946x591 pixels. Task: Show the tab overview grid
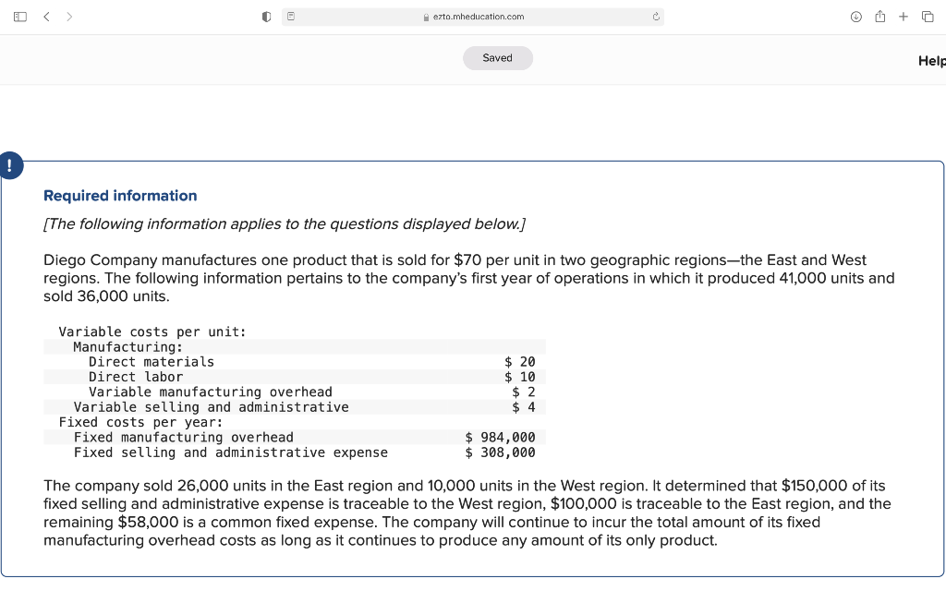[x=927, y=16]
